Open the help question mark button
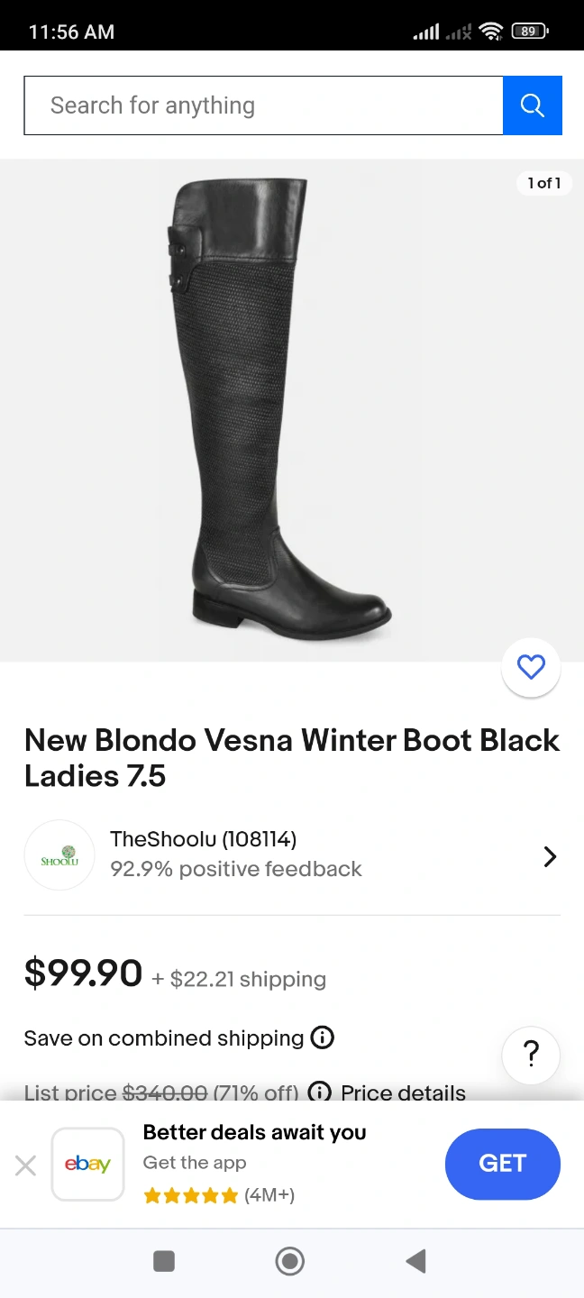 pyautogui.click(x=531, y=1054)
